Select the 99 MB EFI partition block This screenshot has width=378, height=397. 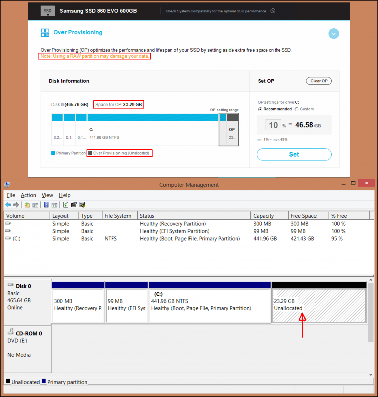(127, 302)
